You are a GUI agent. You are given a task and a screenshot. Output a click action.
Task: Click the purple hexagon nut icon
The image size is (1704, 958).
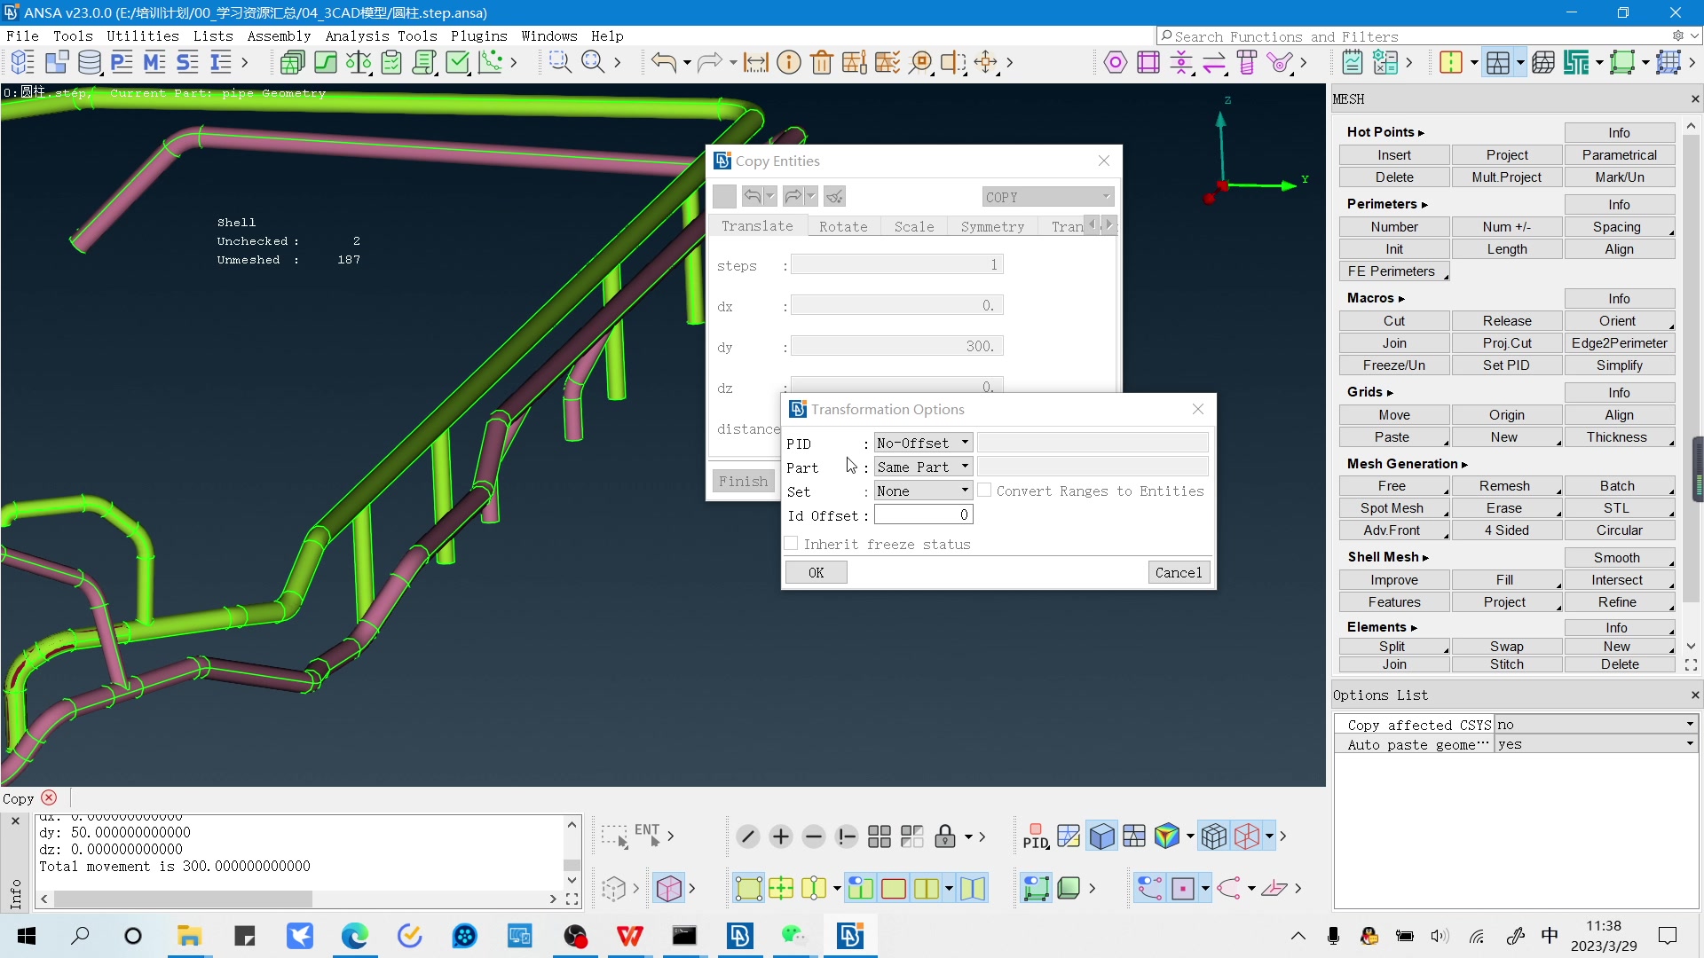click(x=1116, y=62)
